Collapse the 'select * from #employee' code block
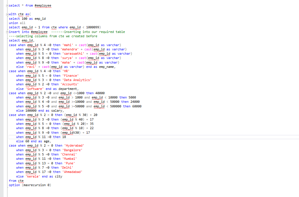This screenshot has height=197, width=299. point(7,6)
